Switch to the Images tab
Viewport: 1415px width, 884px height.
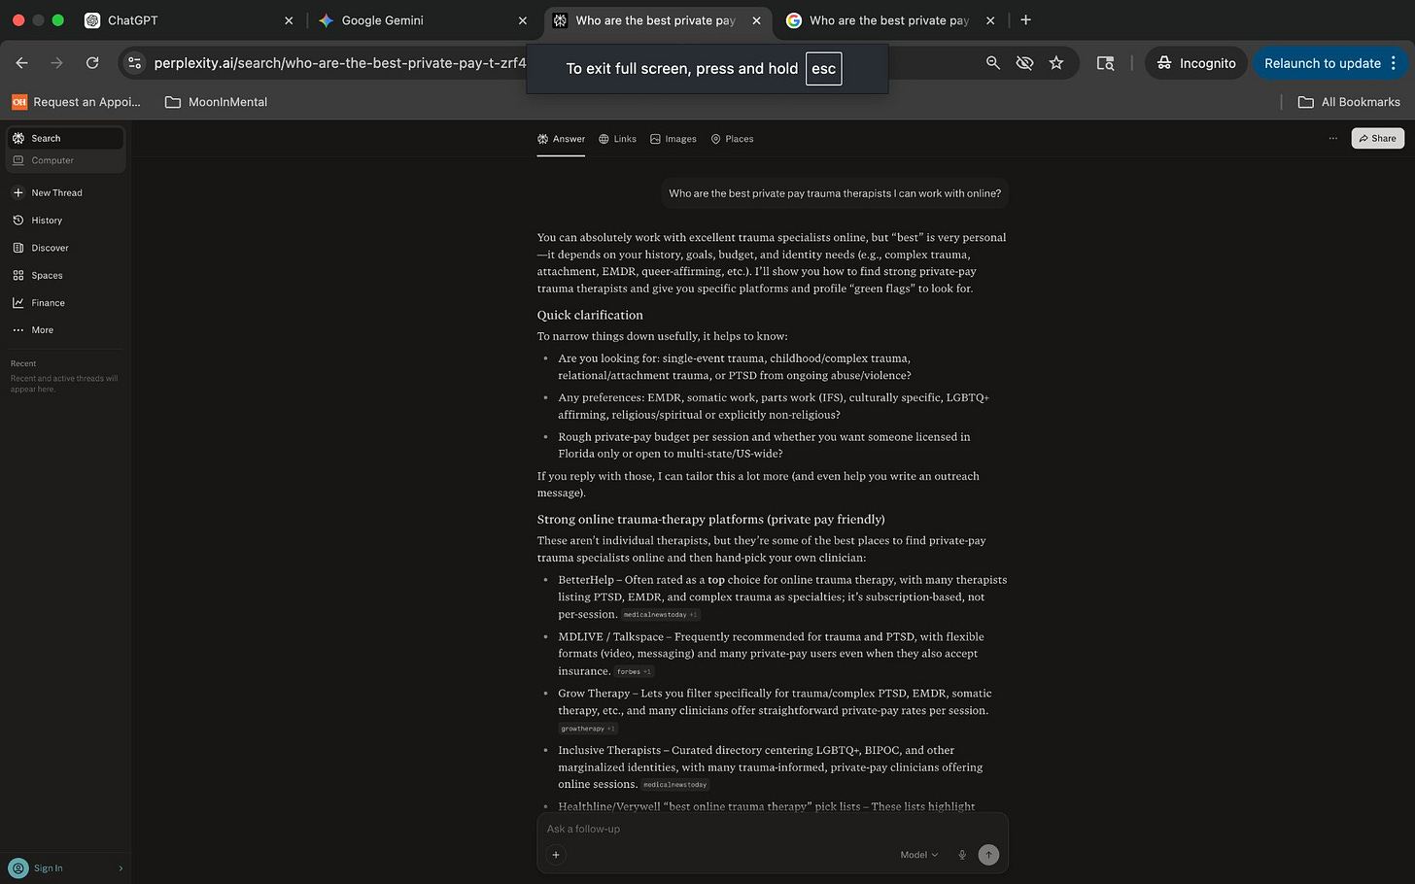pyautogui.click(x=673, y=139)
